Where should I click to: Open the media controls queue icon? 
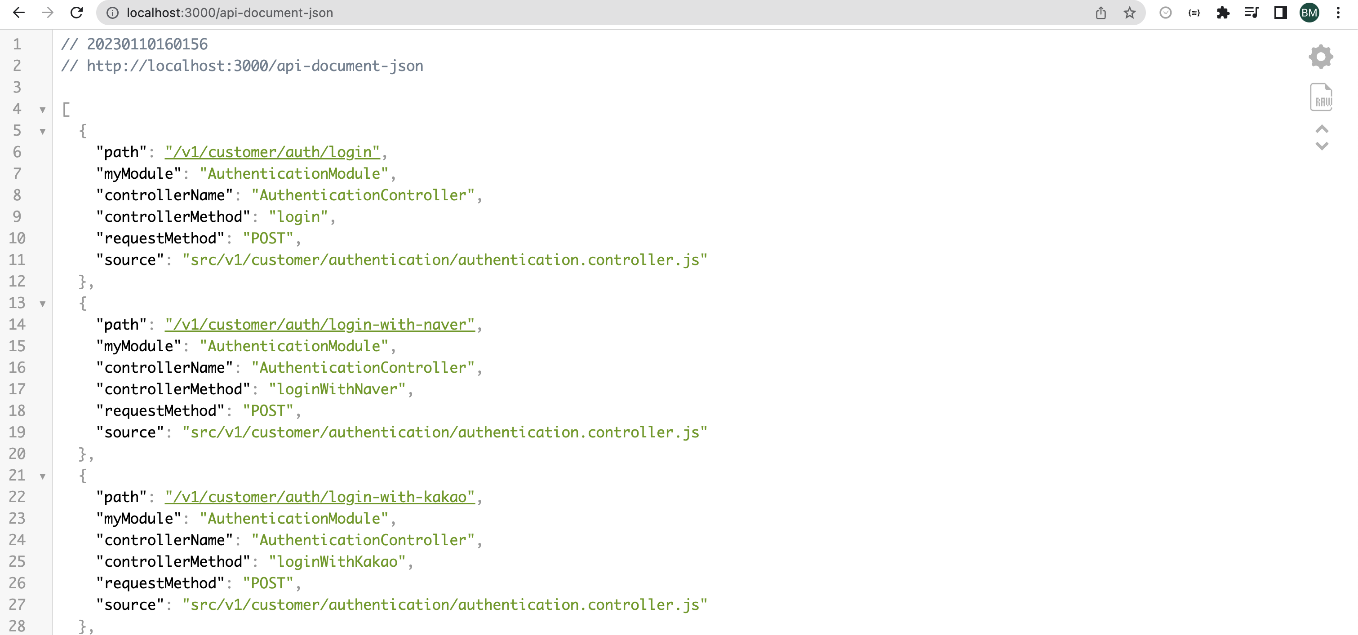pyautogui.click(x=1251, y=13)
